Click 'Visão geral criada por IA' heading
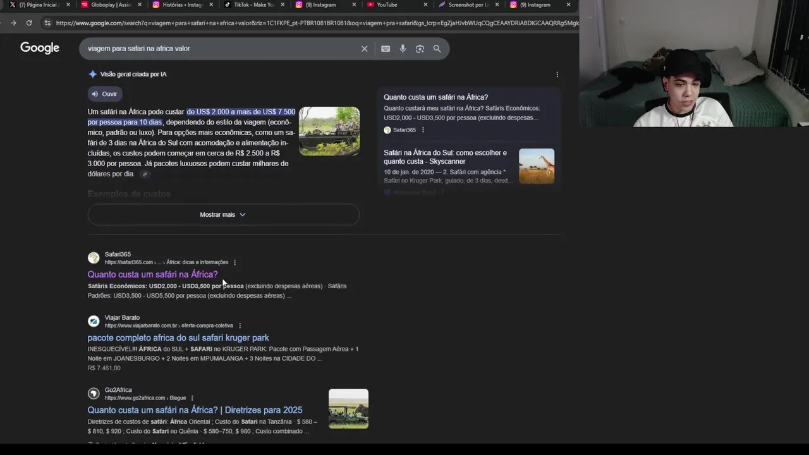Viewport: 809px width, 455px height. tap(133, 75)
